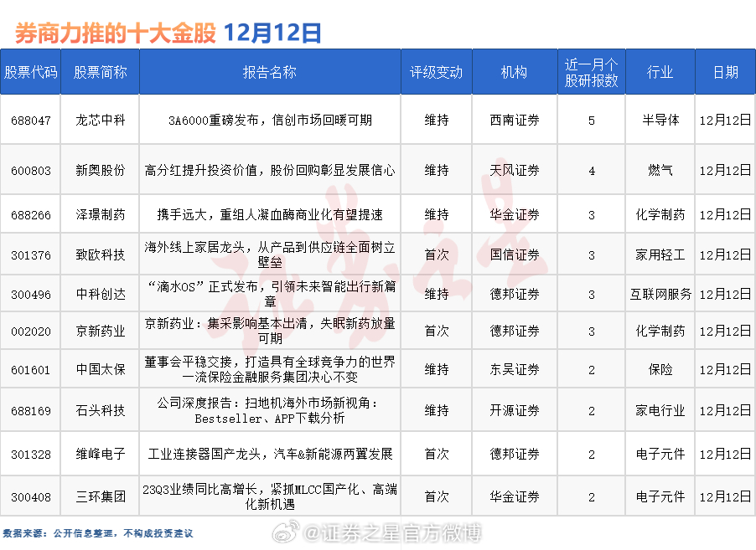Click stock name 新奥股份
Image resolution: width=756 pixels, height=550 pixels.
coord(101,170)
